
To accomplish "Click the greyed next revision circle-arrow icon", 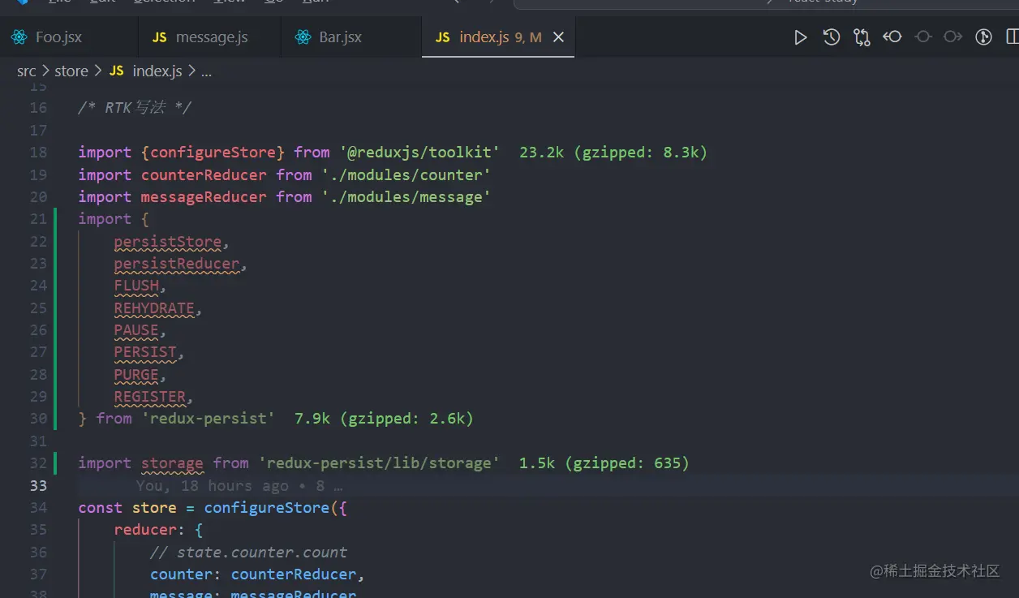I will coord(953,37).
